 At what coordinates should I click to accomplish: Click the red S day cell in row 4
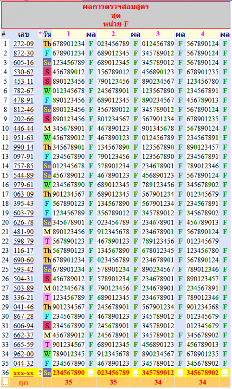click(47, 72)
